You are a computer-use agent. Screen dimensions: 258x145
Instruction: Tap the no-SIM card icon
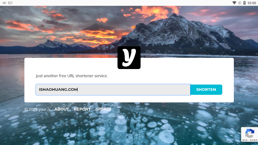point(239,3)
